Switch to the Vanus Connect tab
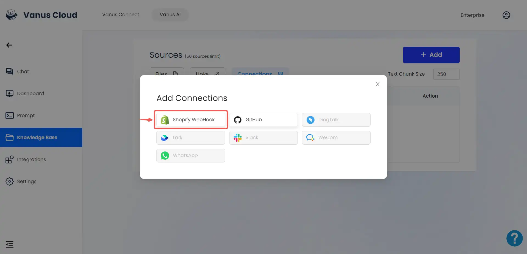This screenshot has height=254, width=527. click(x=121, y=15)
